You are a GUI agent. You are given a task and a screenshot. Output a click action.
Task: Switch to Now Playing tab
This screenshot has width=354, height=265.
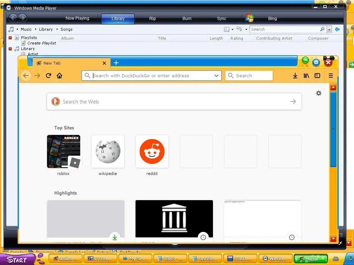click(77, 18)
